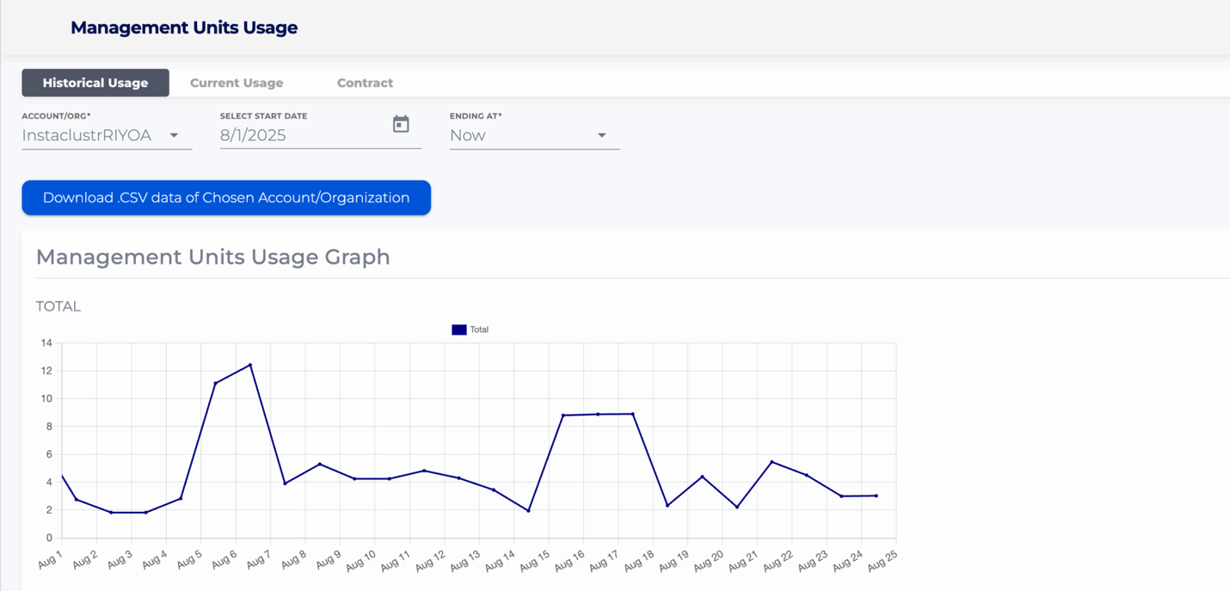The height and width of the screenshot is (591, 1230).
Task: Click the Account/Org dropdown arrow icon
Action: (175, 136)
